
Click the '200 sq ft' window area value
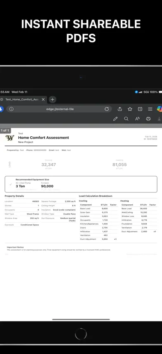pyautogui.click(x=34, y=218)
